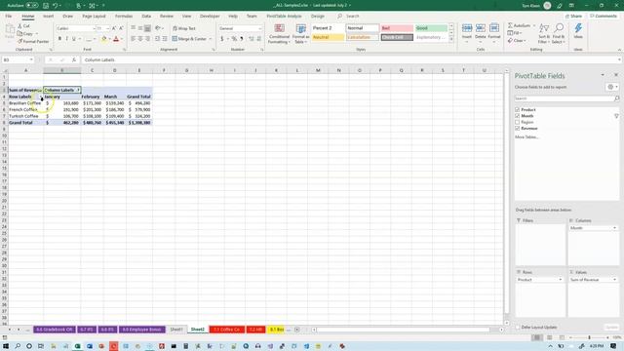Open the File menu
624x351 pixels.
9,17
